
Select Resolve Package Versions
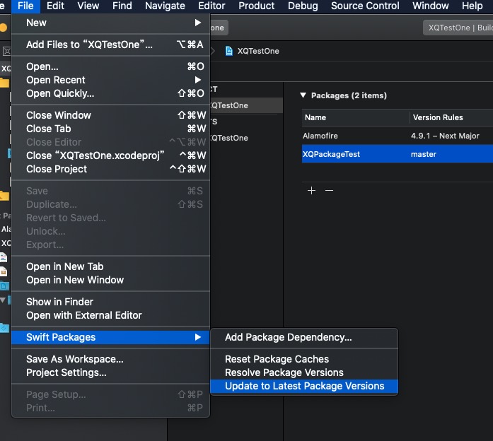304,372
